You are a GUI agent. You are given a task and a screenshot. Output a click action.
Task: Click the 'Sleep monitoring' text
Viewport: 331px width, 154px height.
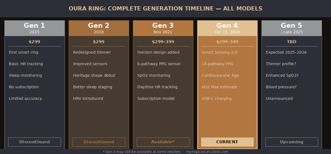25,75
